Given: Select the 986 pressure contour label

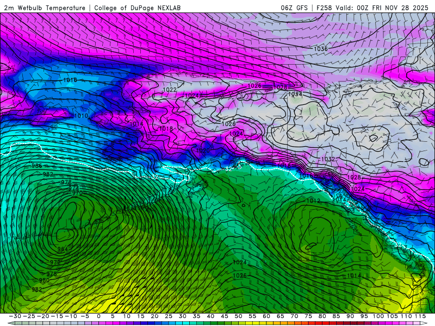Looking at the screenshot, I should click(36, 166).
